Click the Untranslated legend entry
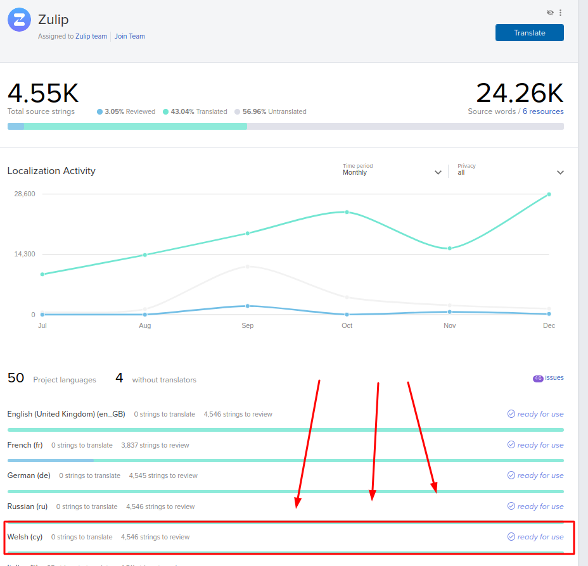Image resolution: width=588 pixels, height=566 pixels. pyautogui.click(x=271, y=111)
